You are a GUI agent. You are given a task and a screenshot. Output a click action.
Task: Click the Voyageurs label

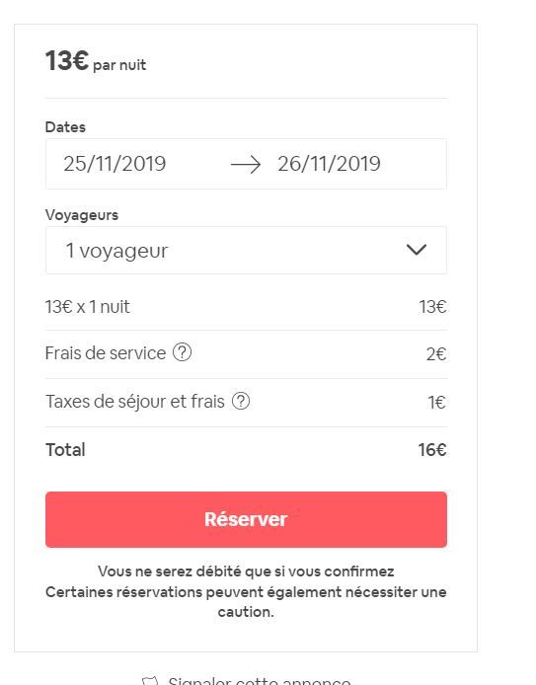pos(82,215)
